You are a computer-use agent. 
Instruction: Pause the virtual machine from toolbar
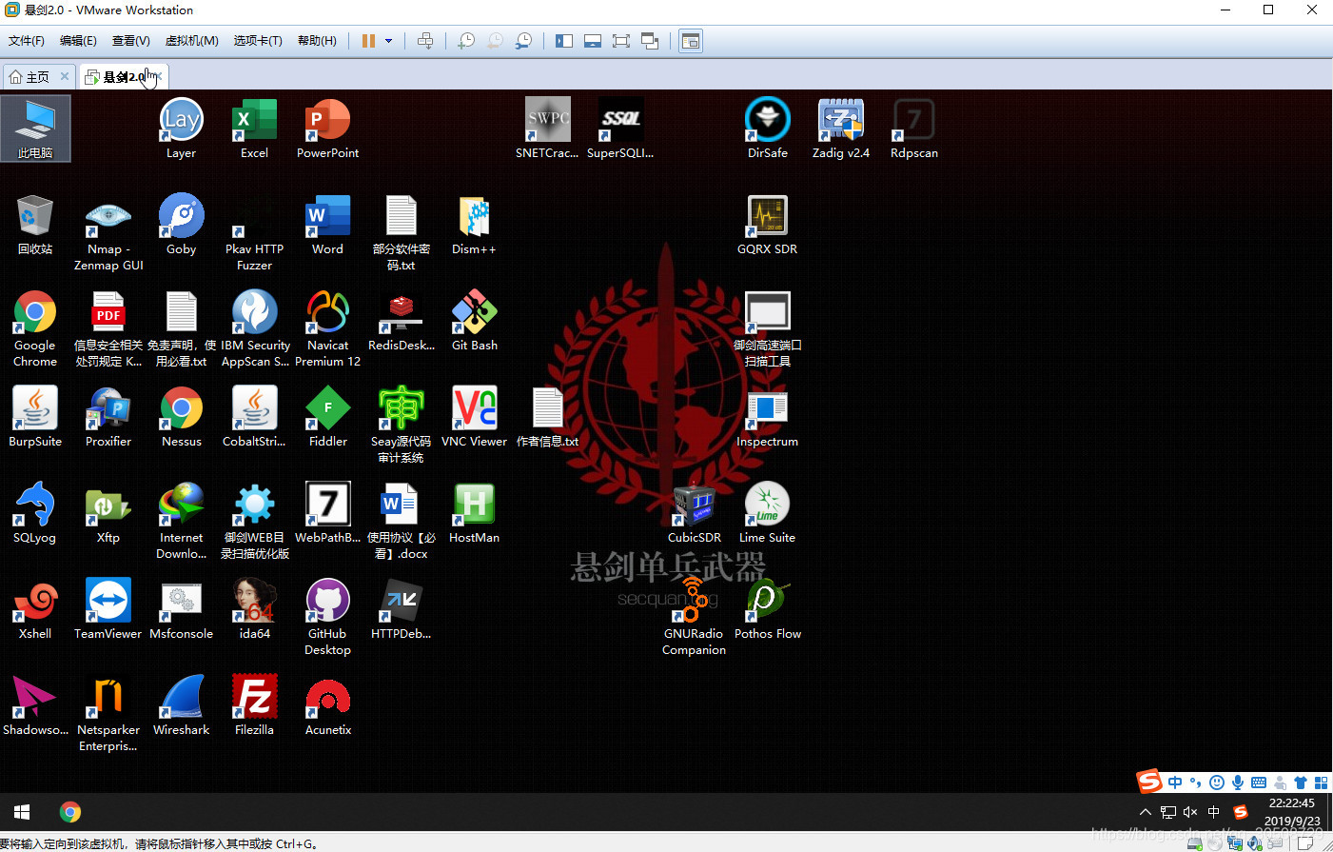[368, 41]
